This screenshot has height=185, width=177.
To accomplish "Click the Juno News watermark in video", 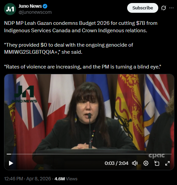I will click(24, 94).
